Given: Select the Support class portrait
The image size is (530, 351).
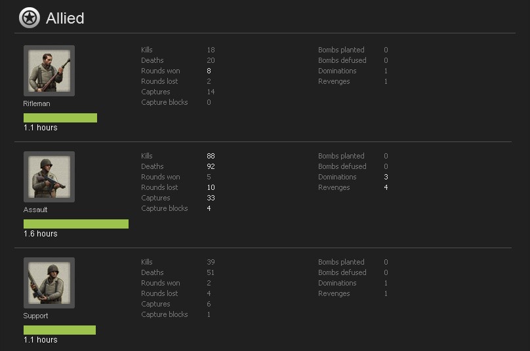Looking at the screenshot, I should [49, 283].
